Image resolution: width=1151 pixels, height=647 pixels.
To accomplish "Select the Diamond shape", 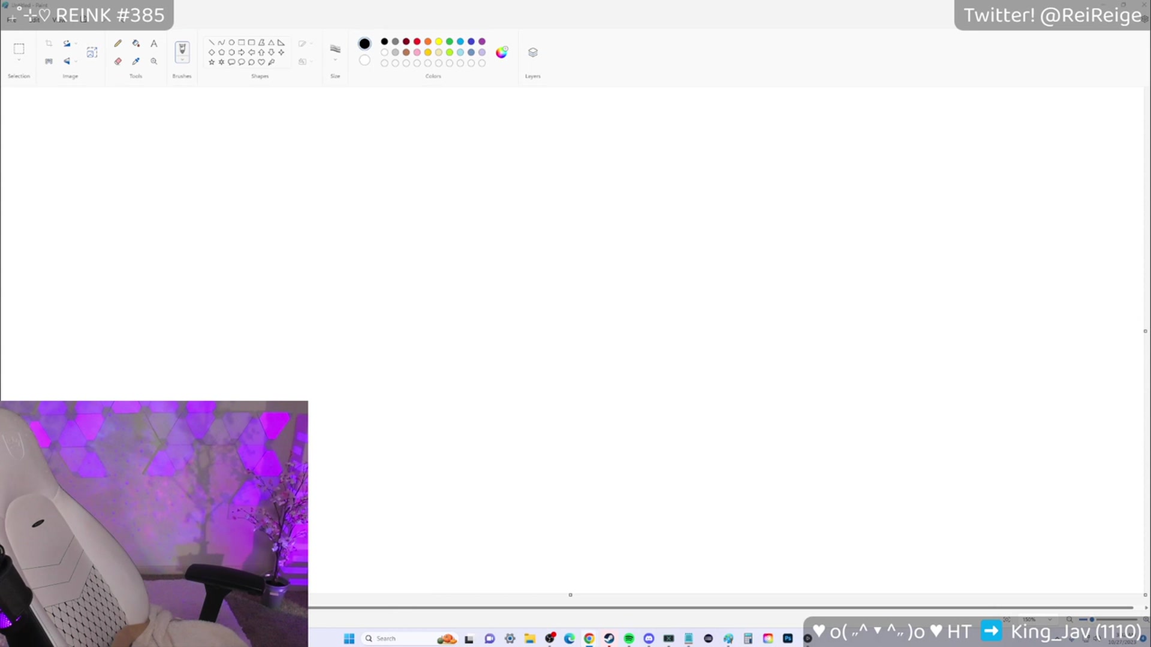I will coord(212,52).
